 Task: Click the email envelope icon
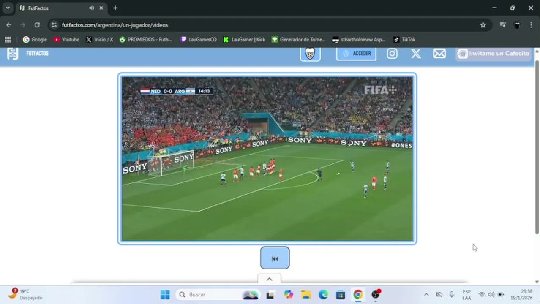pos(439,54)
